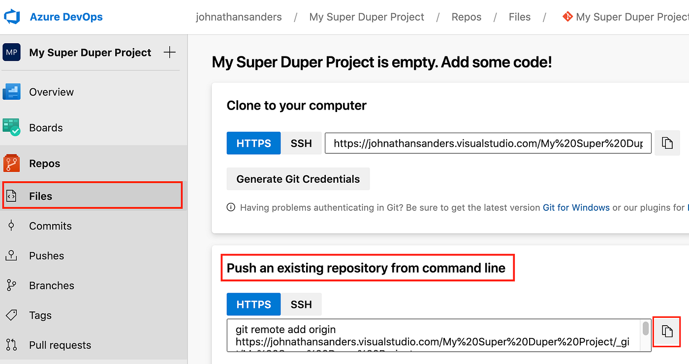This screenshot has width=689, height=364.
Task: Click the info icon beside authentication help
Action: [231, 207]
